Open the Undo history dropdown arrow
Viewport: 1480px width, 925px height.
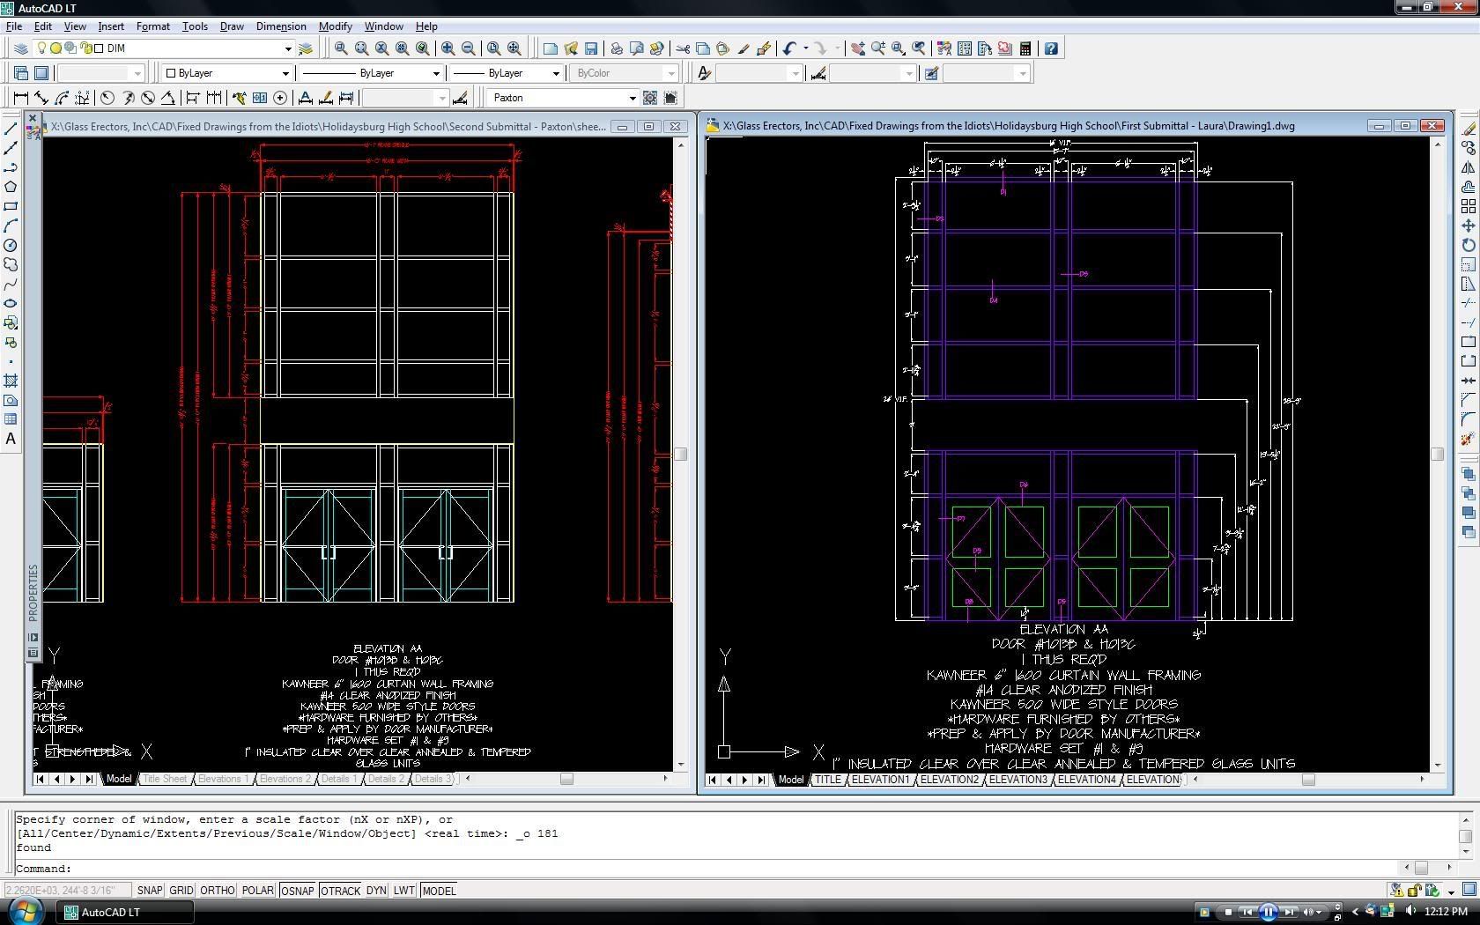[805, 48]
